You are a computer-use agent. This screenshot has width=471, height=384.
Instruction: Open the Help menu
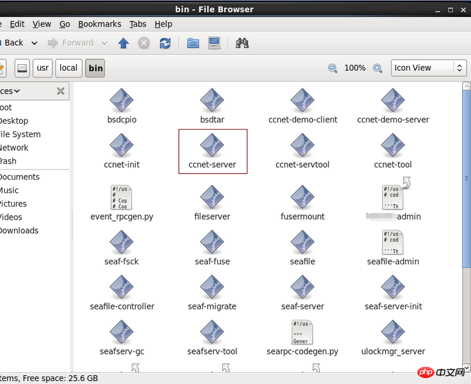tap(164, 24)
